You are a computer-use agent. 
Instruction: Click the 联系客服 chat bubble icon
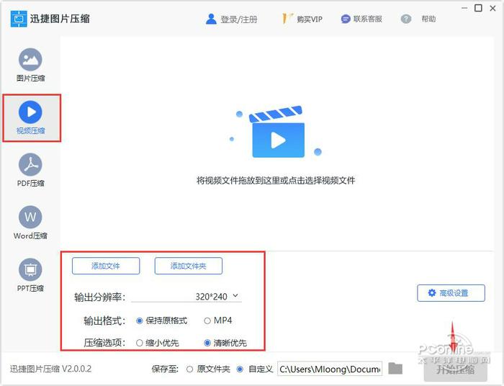[345, 19]
